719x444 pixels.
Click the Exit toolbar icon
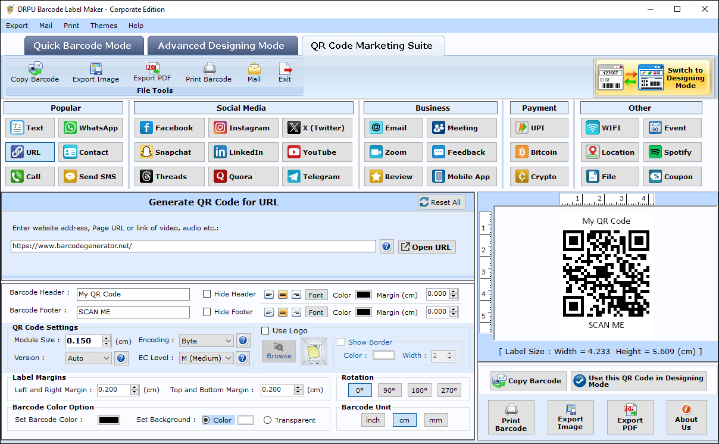(x=285, y=73)
